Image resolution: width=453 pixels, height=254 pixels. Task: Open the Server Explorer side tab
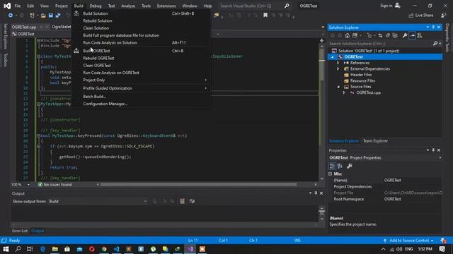click(5, 36)
